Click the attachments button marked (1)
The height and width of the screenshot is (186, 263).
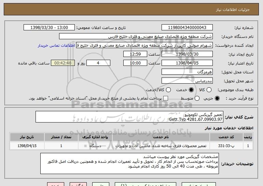[x=146, y=184]
